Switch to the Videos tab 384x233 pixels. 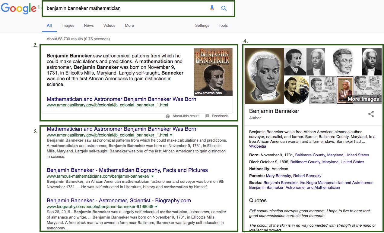click(109, 26)
